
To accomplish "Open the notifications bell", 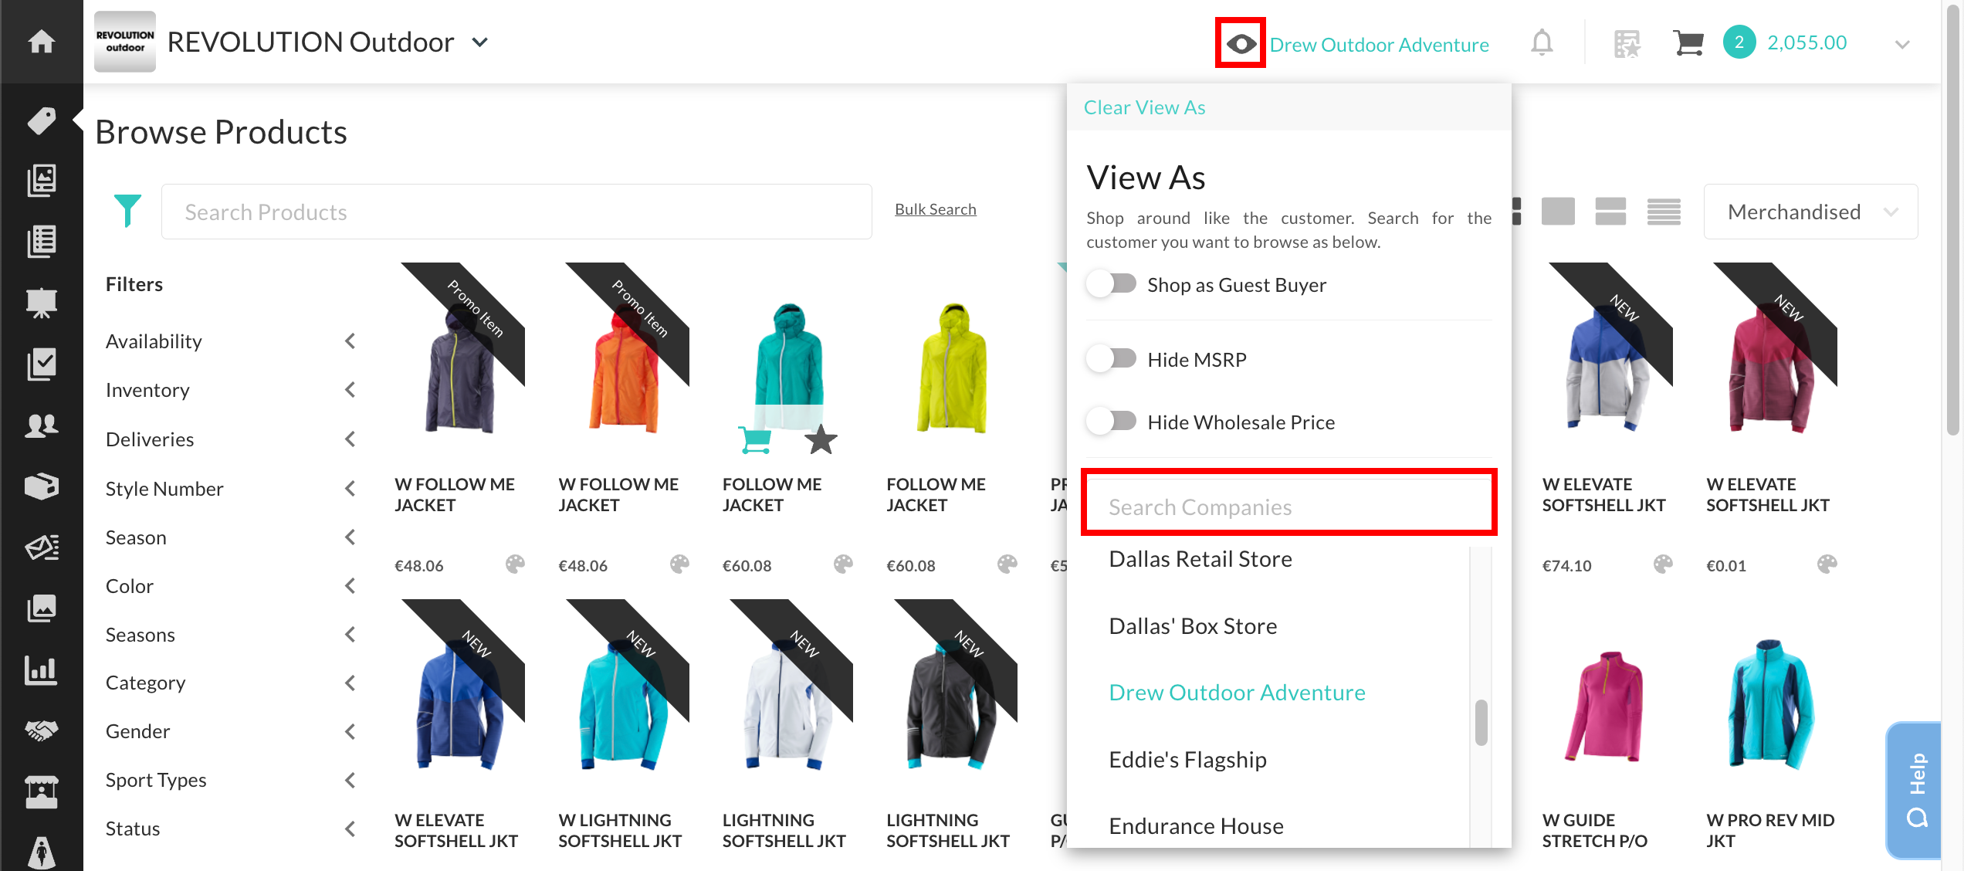I will pos(1542,42).
